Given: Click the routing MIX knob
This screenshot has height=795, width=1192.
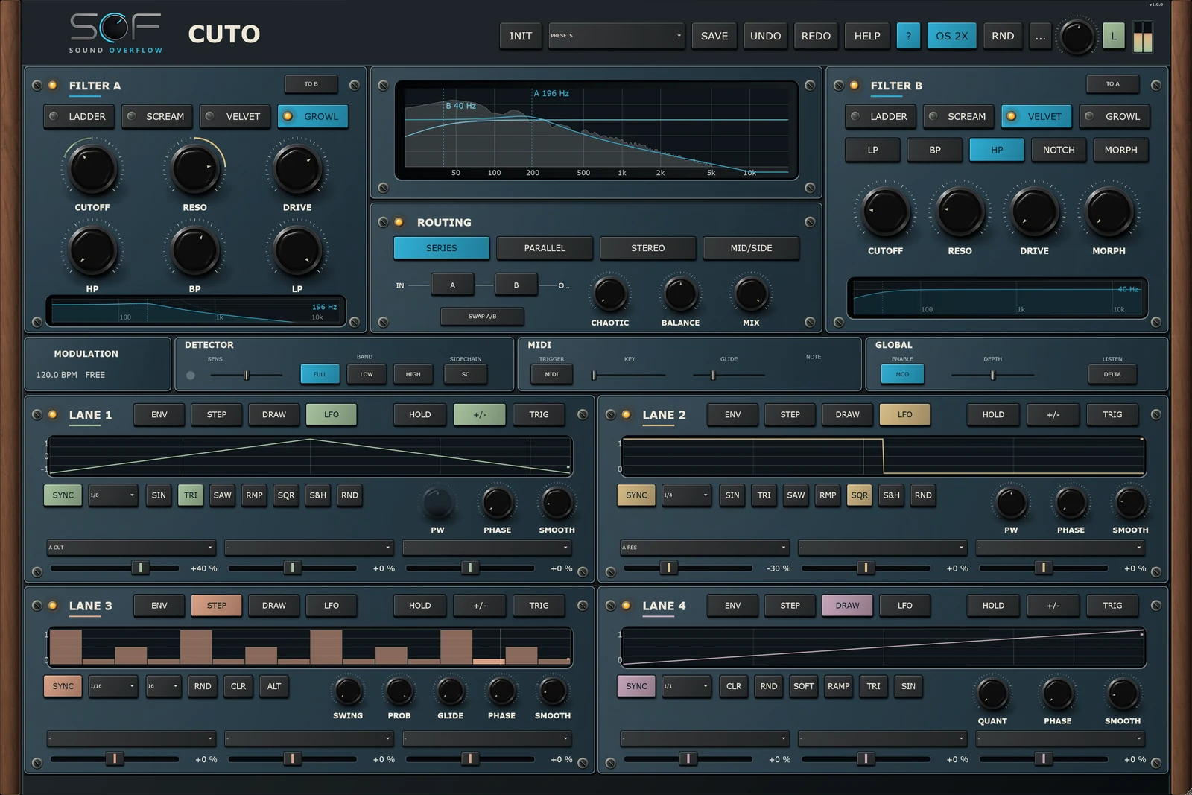Looking at the screenshot, I should coord(751,294).
